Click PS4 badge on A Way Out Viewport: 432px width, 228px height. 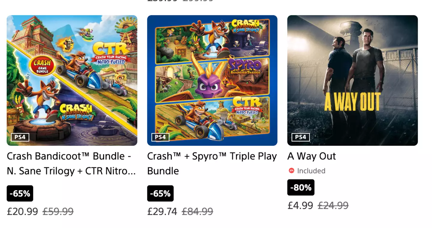[301, 137]
